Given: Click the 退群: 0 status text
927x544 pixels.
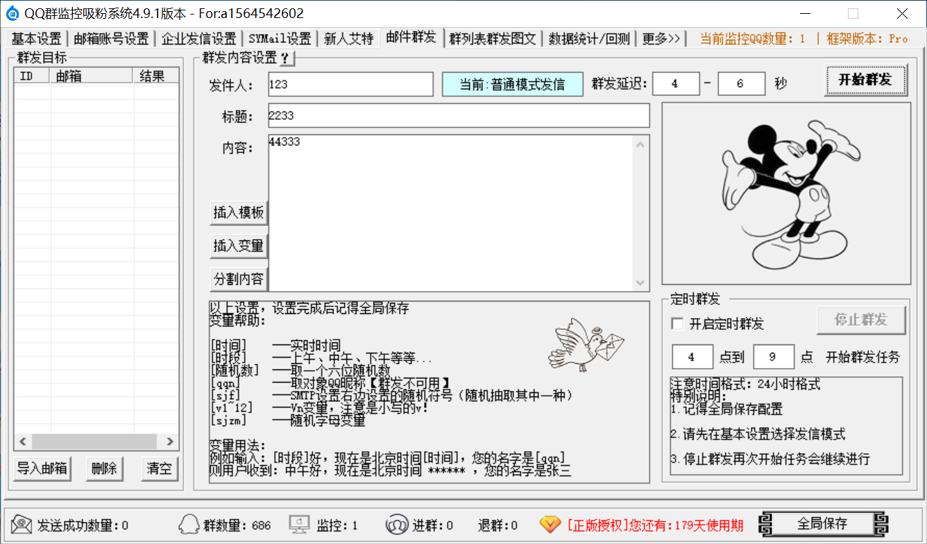Looking at the screenshot, I should pyautogui.click(x=497, y=525).
